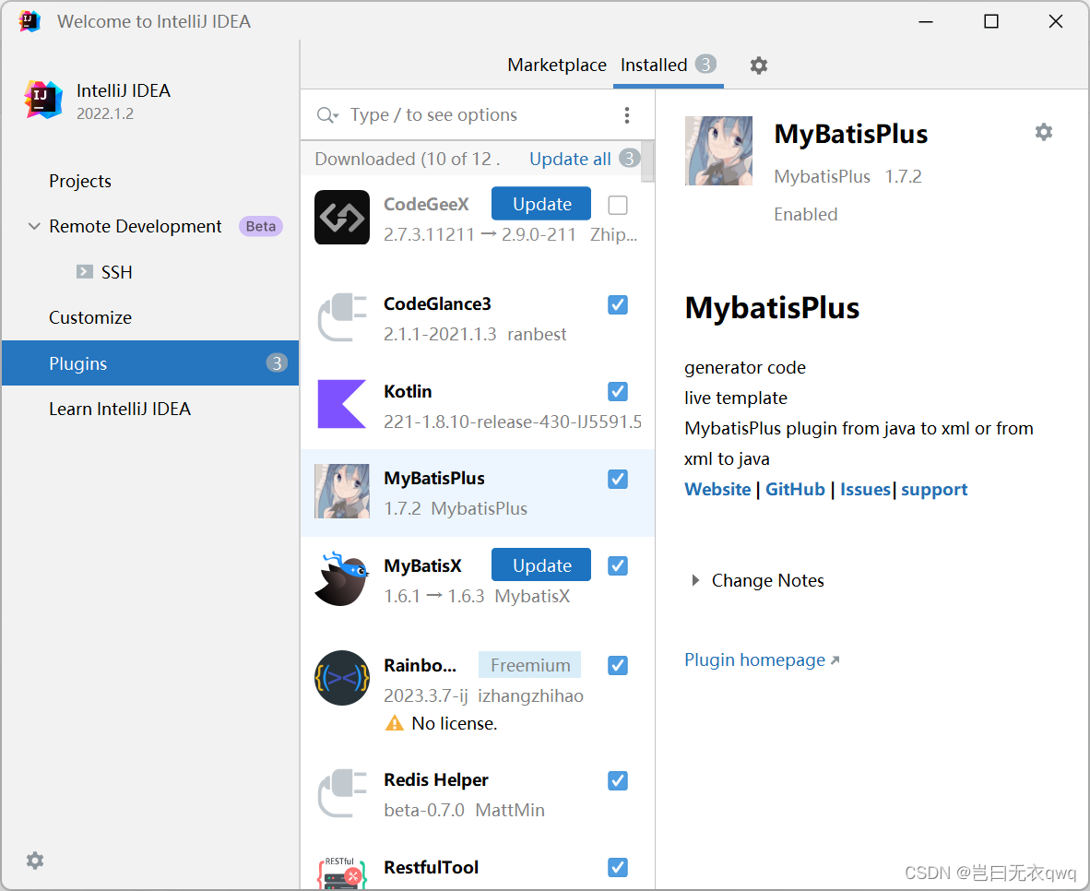This screenshot has width=1090, height=891.
Task: Open plugin settings gear beside Installed tab
Action: [x=758, y=65]
